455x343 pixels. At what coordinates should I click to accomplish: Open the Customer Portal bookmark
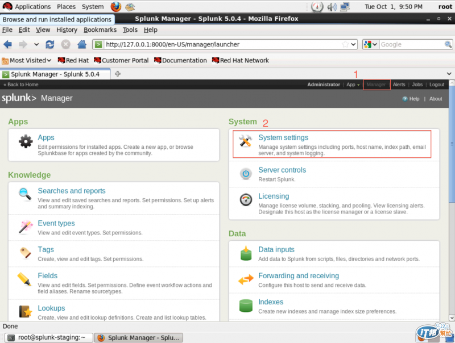(121, 60)
